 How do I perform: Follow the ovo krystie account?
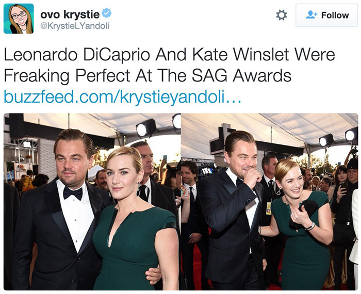(326, 15)
